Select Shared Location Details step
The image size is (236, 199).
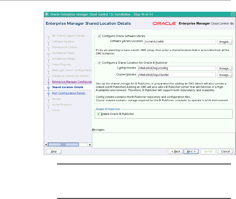pos(67,87)
